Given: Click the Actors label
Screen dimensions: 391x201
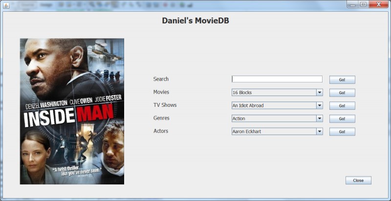Looking at the screenshot, I should [161, 131].
